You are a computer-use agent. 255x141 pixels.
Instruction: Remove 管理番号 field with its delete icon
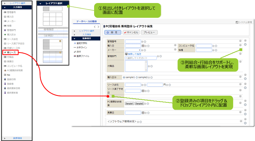click(145, 42)
